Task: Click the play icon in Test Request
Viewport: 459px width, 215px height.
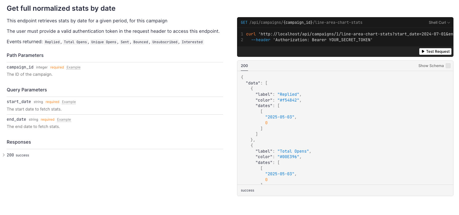Action: 423,51
